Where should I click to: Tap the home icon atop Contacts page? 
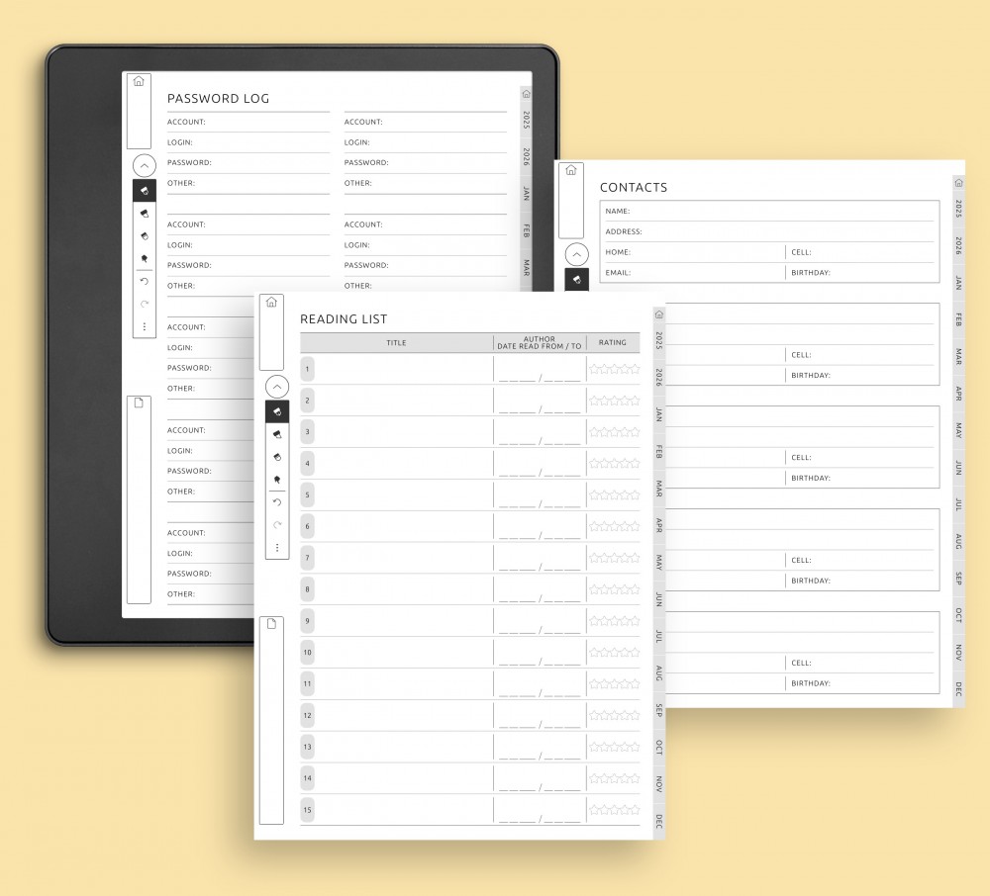571,170
